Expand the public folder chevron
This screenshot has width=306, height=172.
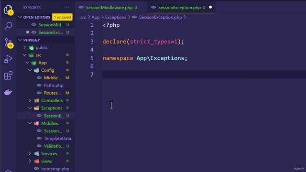tap(24, 48)
